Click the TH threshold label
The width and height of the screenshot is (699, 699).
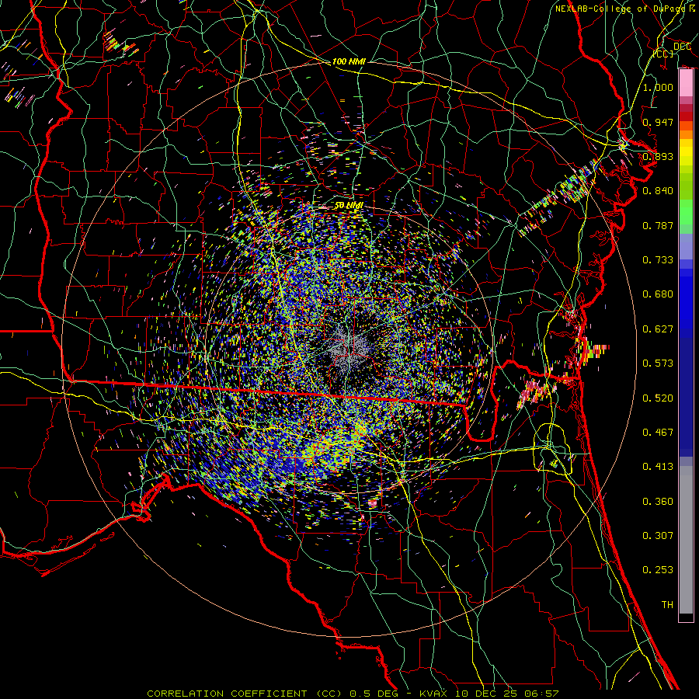point(667,605)
